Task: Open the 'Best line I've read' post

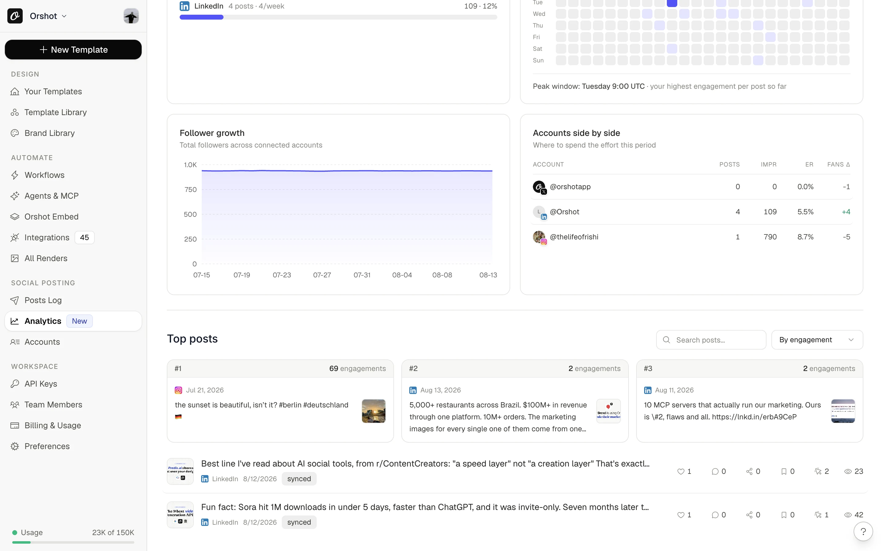Action: [425, 463]
